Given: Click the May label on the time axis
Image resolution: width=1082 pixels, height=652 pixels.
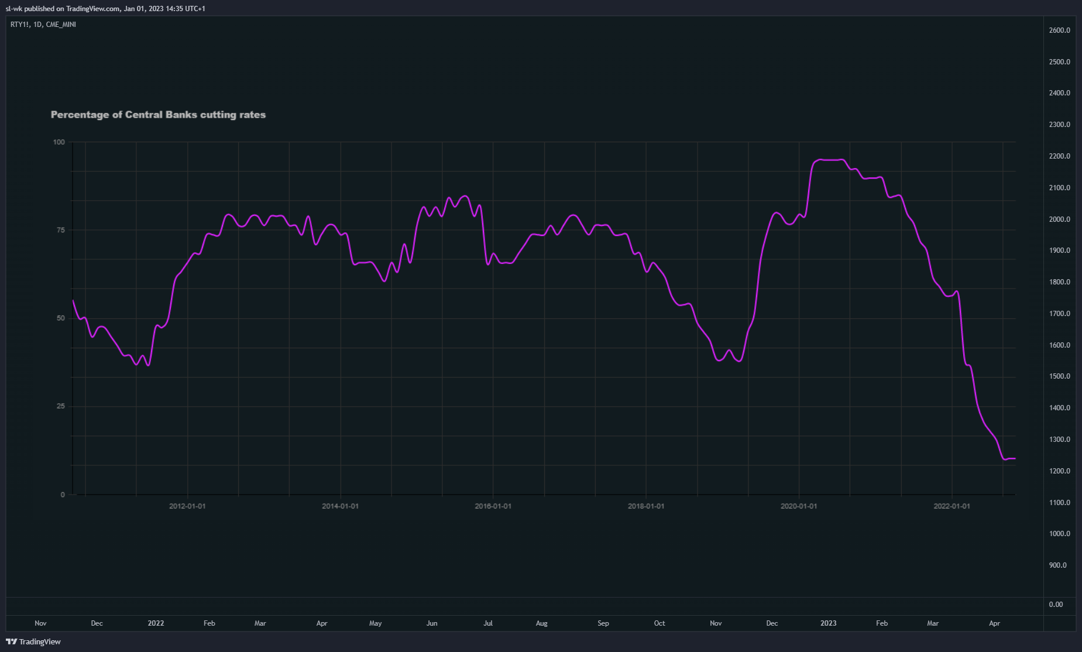Looking at the screenshot, I should coord(375,623).
